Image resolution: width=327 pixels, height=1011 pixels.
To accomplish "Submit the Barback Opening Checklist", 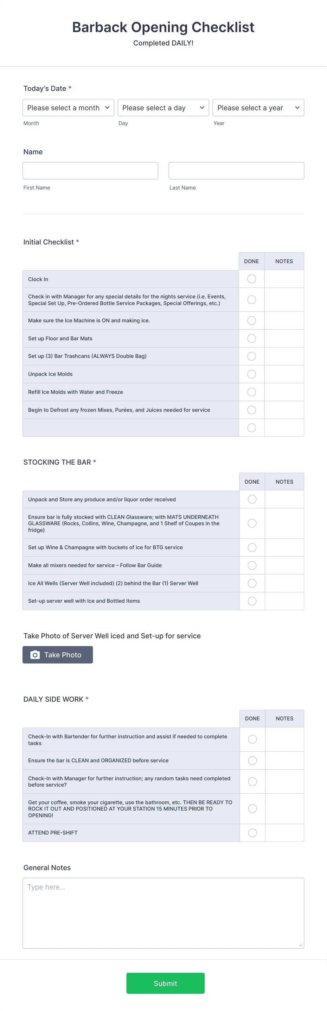I will [x=165, y=983].
